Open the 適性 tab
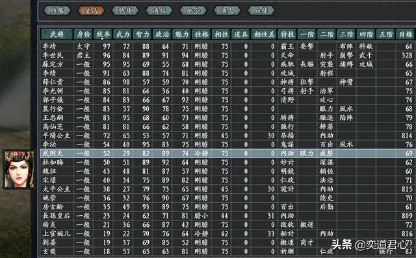This screenshot has height=258, width=416. point(159,11)
